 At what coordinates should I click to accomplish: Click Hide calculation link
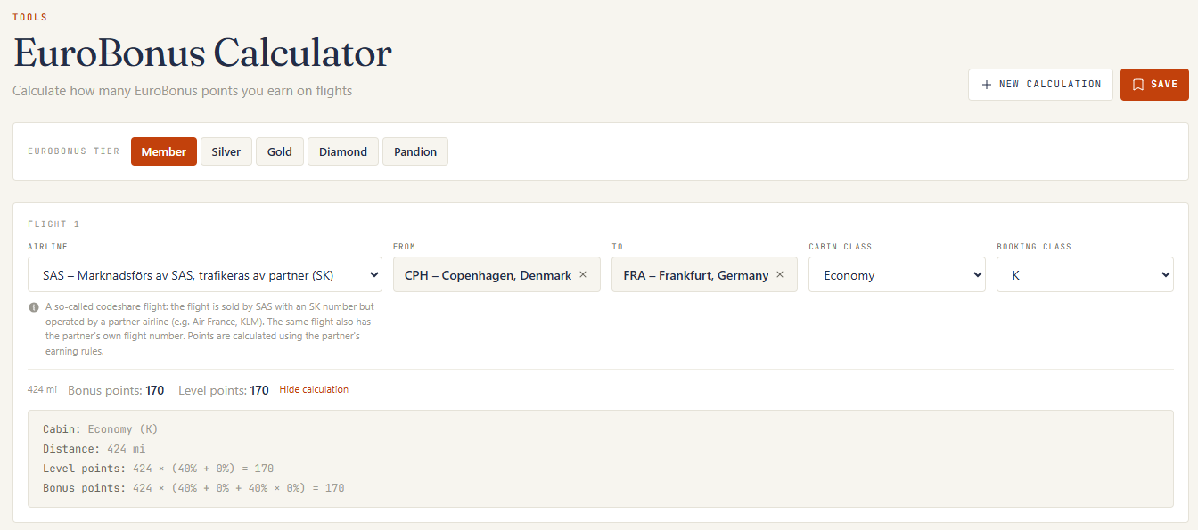tap(314, 390)
